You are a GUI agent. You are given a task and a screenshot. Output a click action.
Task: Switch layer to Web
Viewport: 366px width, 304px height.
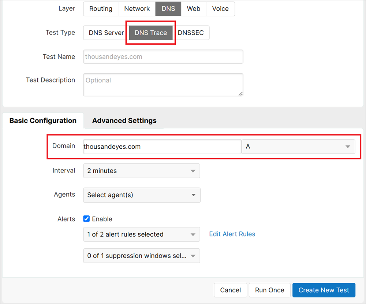pos(194,9)
